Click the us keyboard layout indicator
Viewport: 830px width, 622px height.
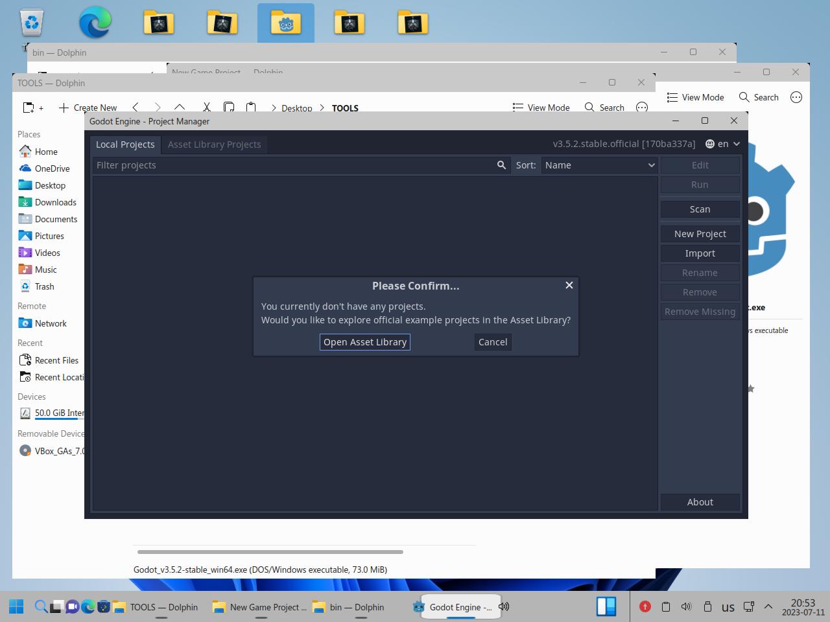pos(728,607)
